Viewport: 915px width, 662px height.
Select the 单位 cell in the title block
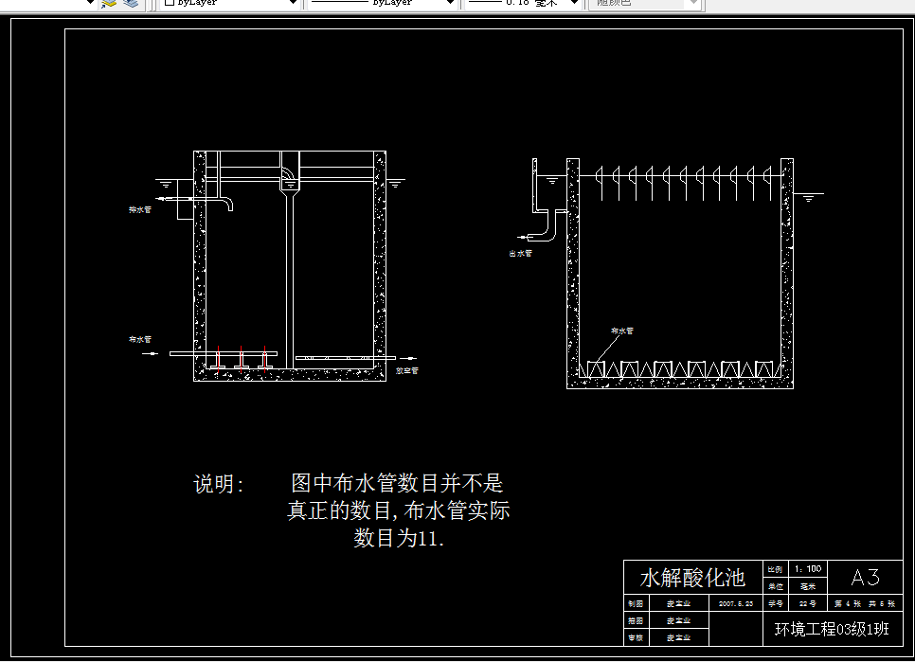pyautogui.click(x=775, y=586)
